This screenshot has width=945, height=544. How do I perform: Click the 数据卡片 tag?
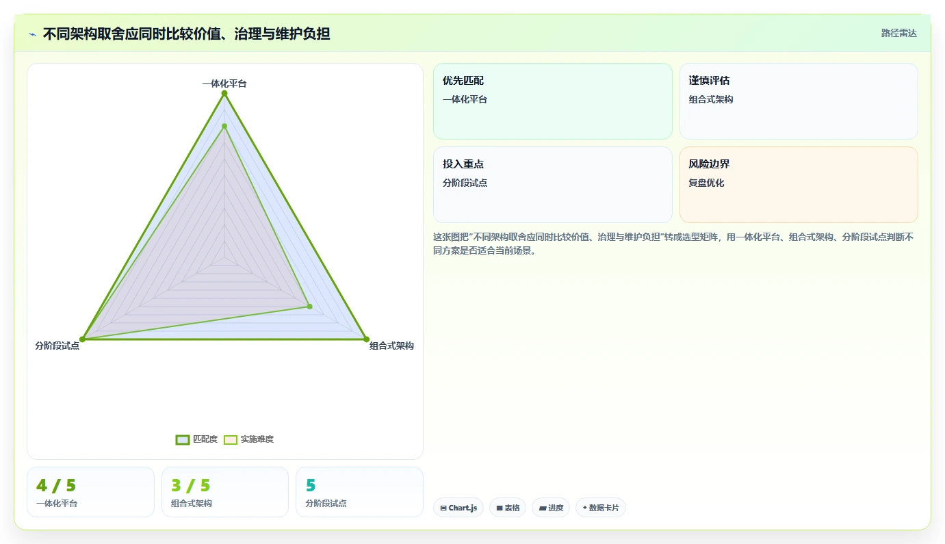pyautogui.click(x=601, y=508)
